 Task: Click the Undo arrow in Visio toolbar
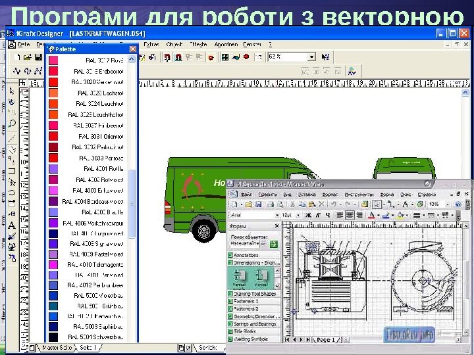point(334,204)
